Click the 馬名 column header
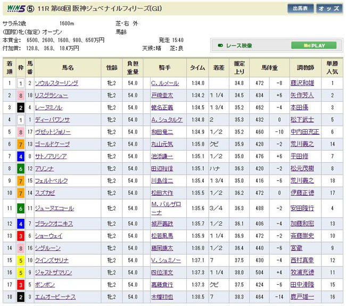 coord(68,68)
